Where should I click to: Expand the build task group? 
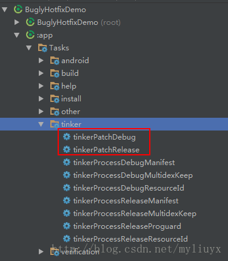tap(41, 73)
